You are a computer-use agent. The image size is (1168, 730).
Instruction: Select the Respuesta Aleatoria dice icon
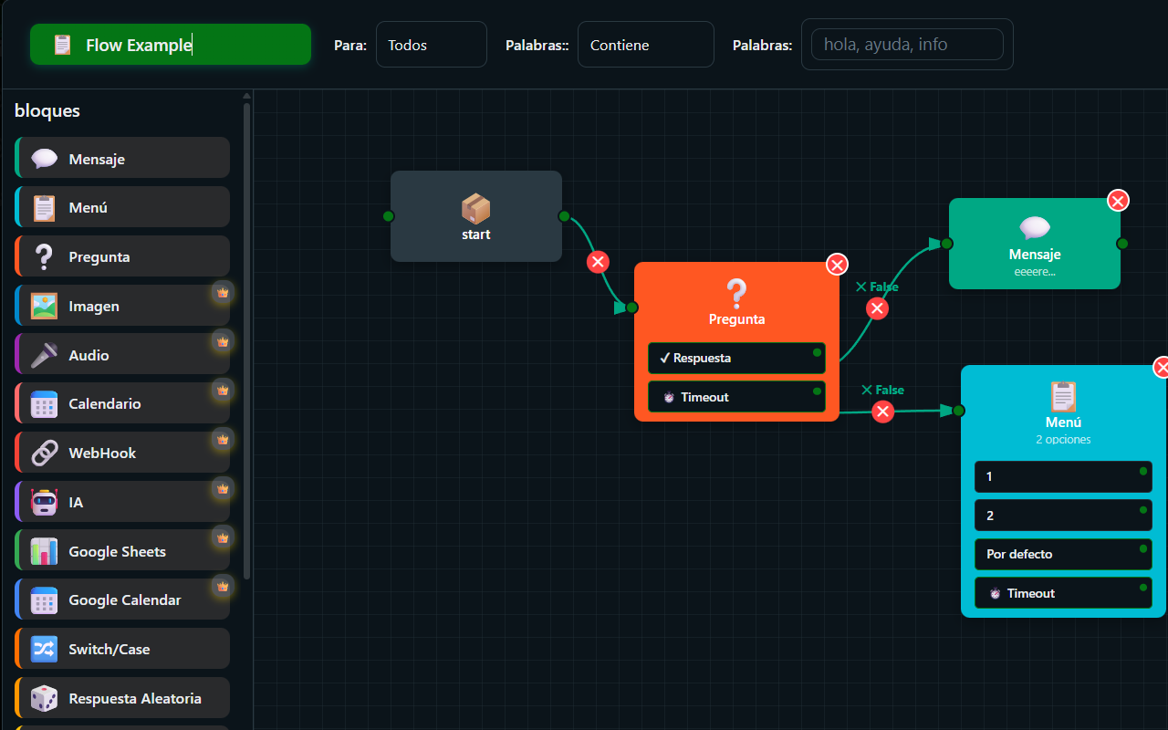click(x=44, y=699)
